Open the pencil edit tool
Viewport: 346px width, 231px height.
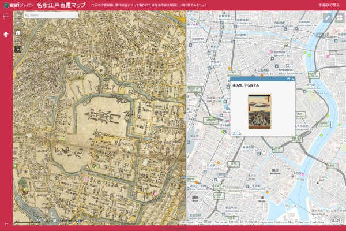tap(328, 17)
